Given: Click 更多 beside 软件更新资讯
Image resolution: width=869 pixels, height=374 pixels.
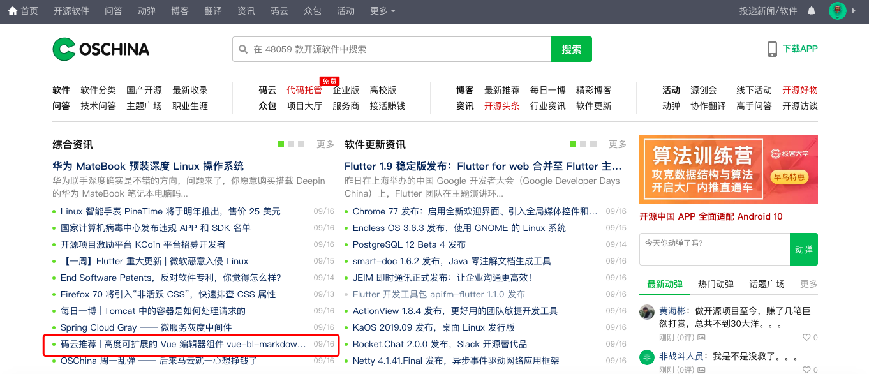Looking at the screenshot, I should (x=618, y=144).
